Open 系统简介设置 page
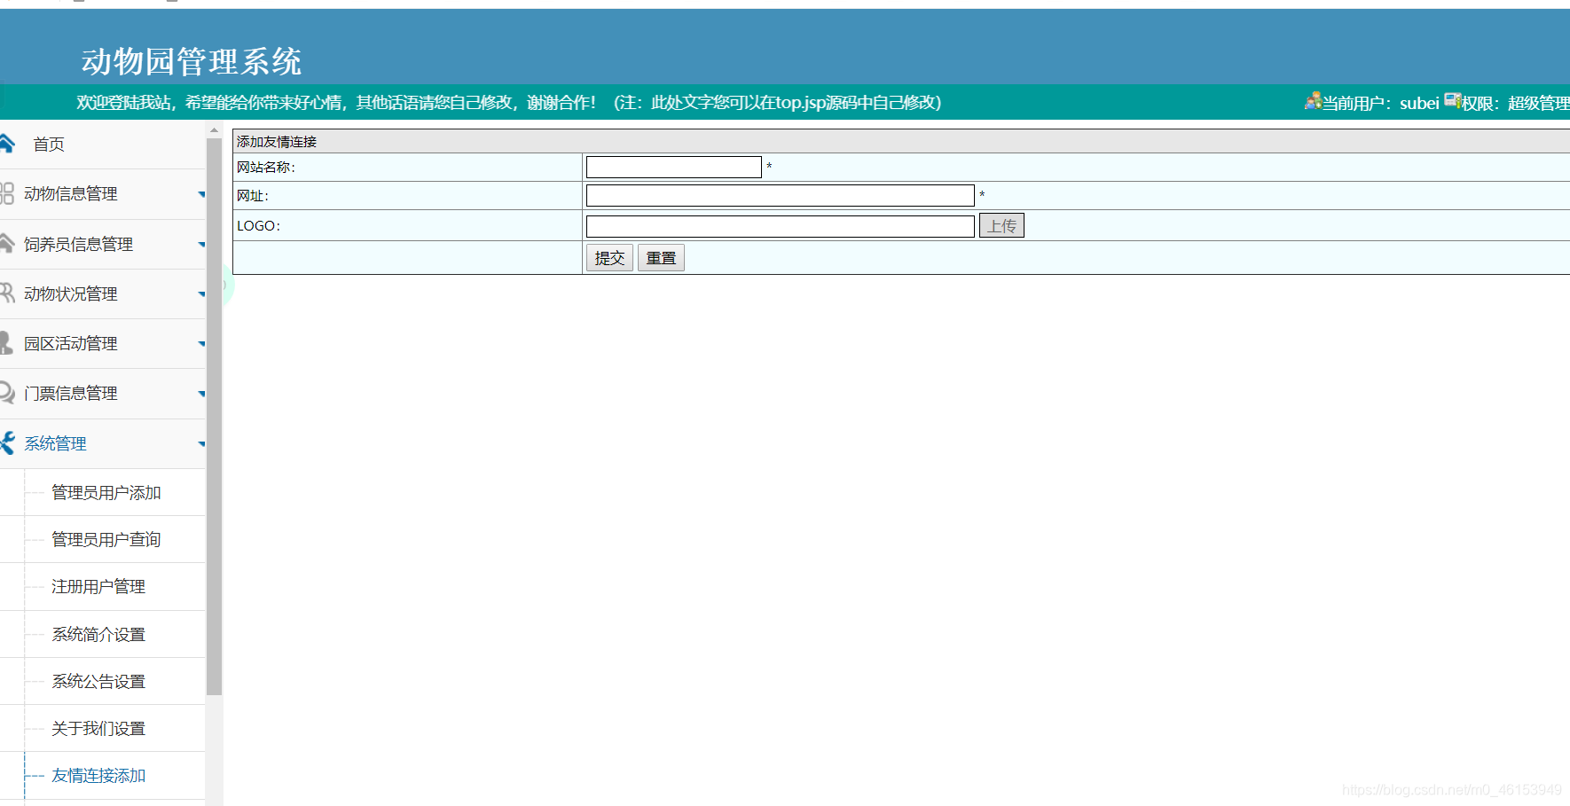Screen dimensions: 1570x806 (98, 634)
